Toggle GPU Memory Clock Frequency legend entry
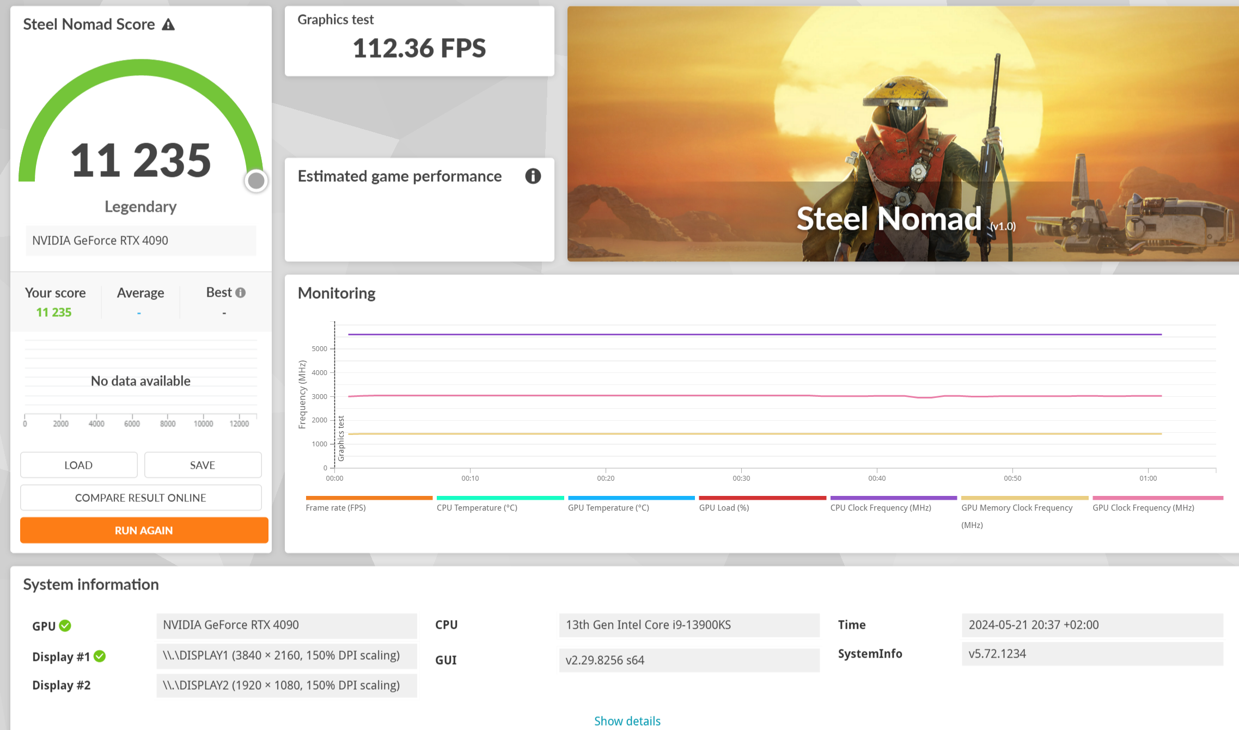The width and height of the screenshot is (1239, 730). 1016,507
